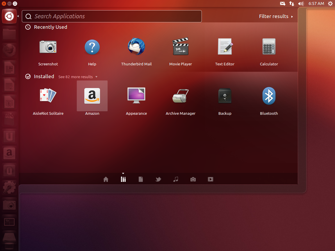Open Files from the launcher

click(9, 33)
